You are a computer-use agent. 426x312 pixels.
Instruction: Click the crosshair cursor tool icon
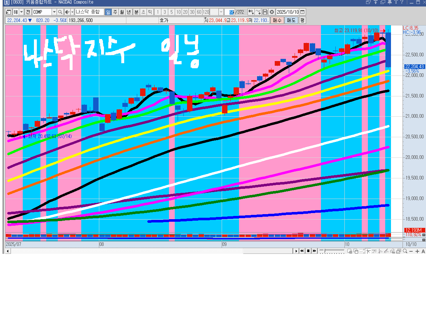coord(368,251)
